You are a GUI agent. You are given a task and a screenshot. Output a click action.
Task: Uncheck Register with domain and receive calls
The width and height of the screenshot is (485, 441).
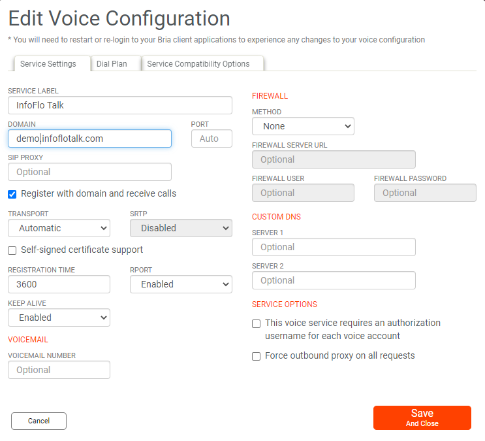click(x=12, y=194)
